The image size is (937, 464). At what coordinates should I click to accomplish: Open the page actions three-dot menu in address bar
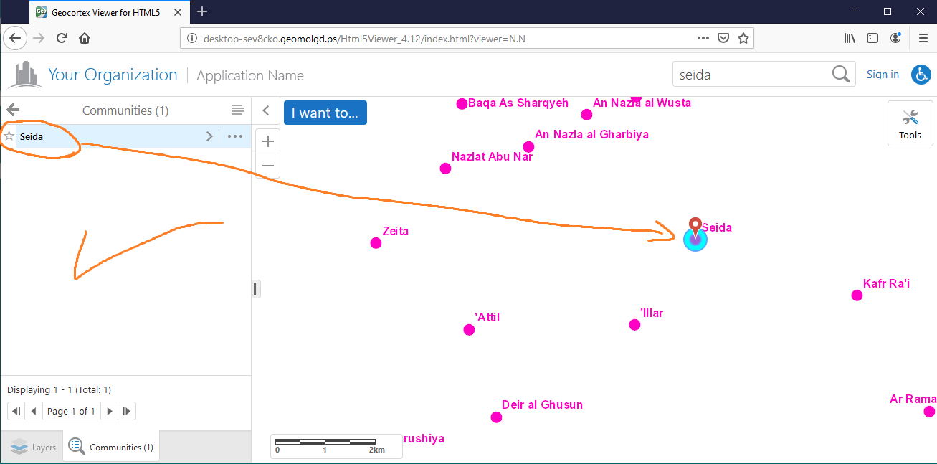click(x=703, y=38)
